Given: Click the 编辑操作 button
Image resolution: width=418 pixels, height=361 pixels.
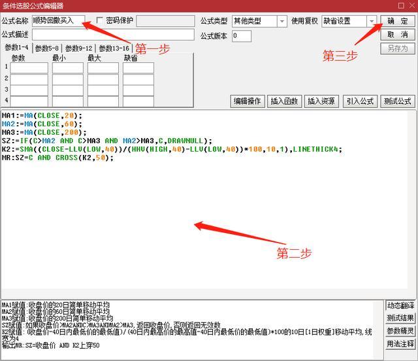Looking at the screenshot, I should (x=248, y=101).
